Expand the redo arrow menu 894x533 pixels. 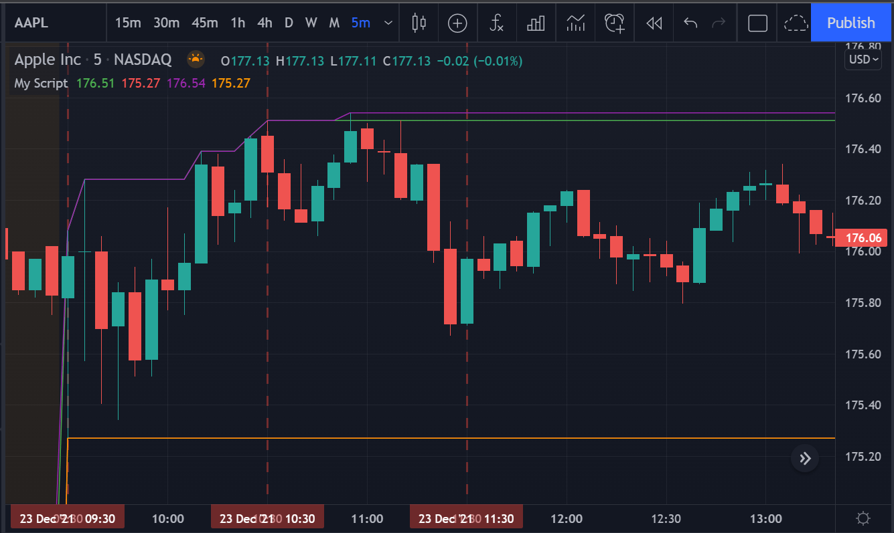[x=718, y=22]
